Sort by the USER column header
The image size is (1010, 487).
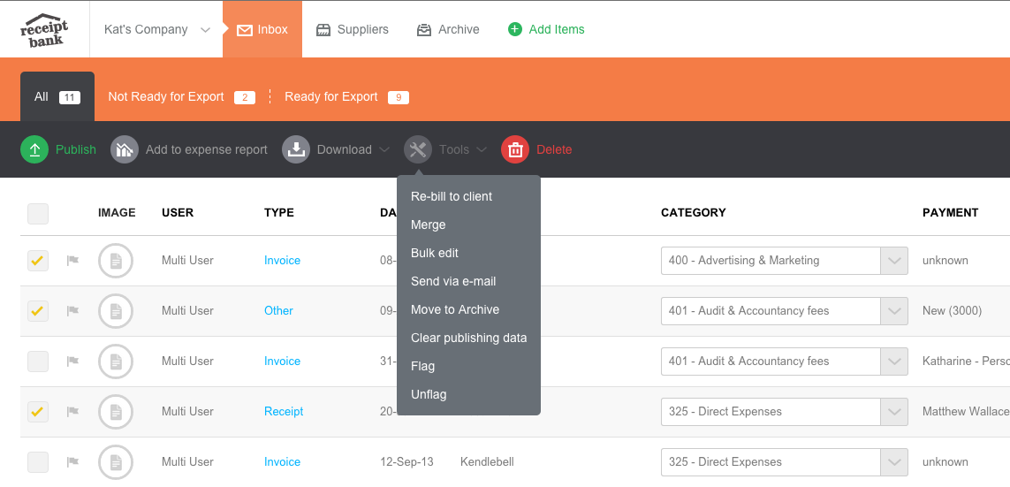pyautogui.click(x=177, y=213)
